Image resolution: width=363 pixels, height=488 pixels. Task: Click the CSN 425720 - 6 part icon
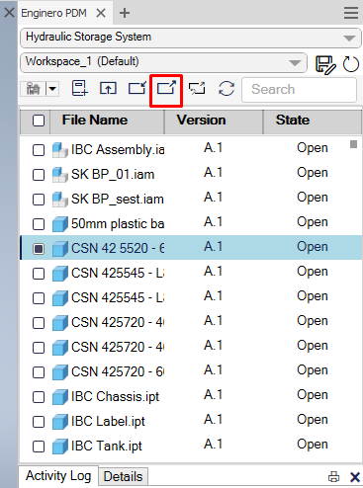(x=60, y=372)
